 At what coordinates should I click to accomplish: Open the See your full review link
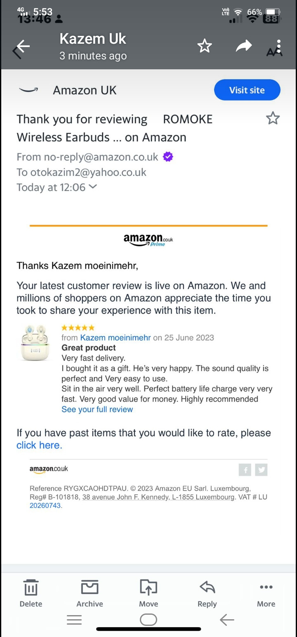97,409
